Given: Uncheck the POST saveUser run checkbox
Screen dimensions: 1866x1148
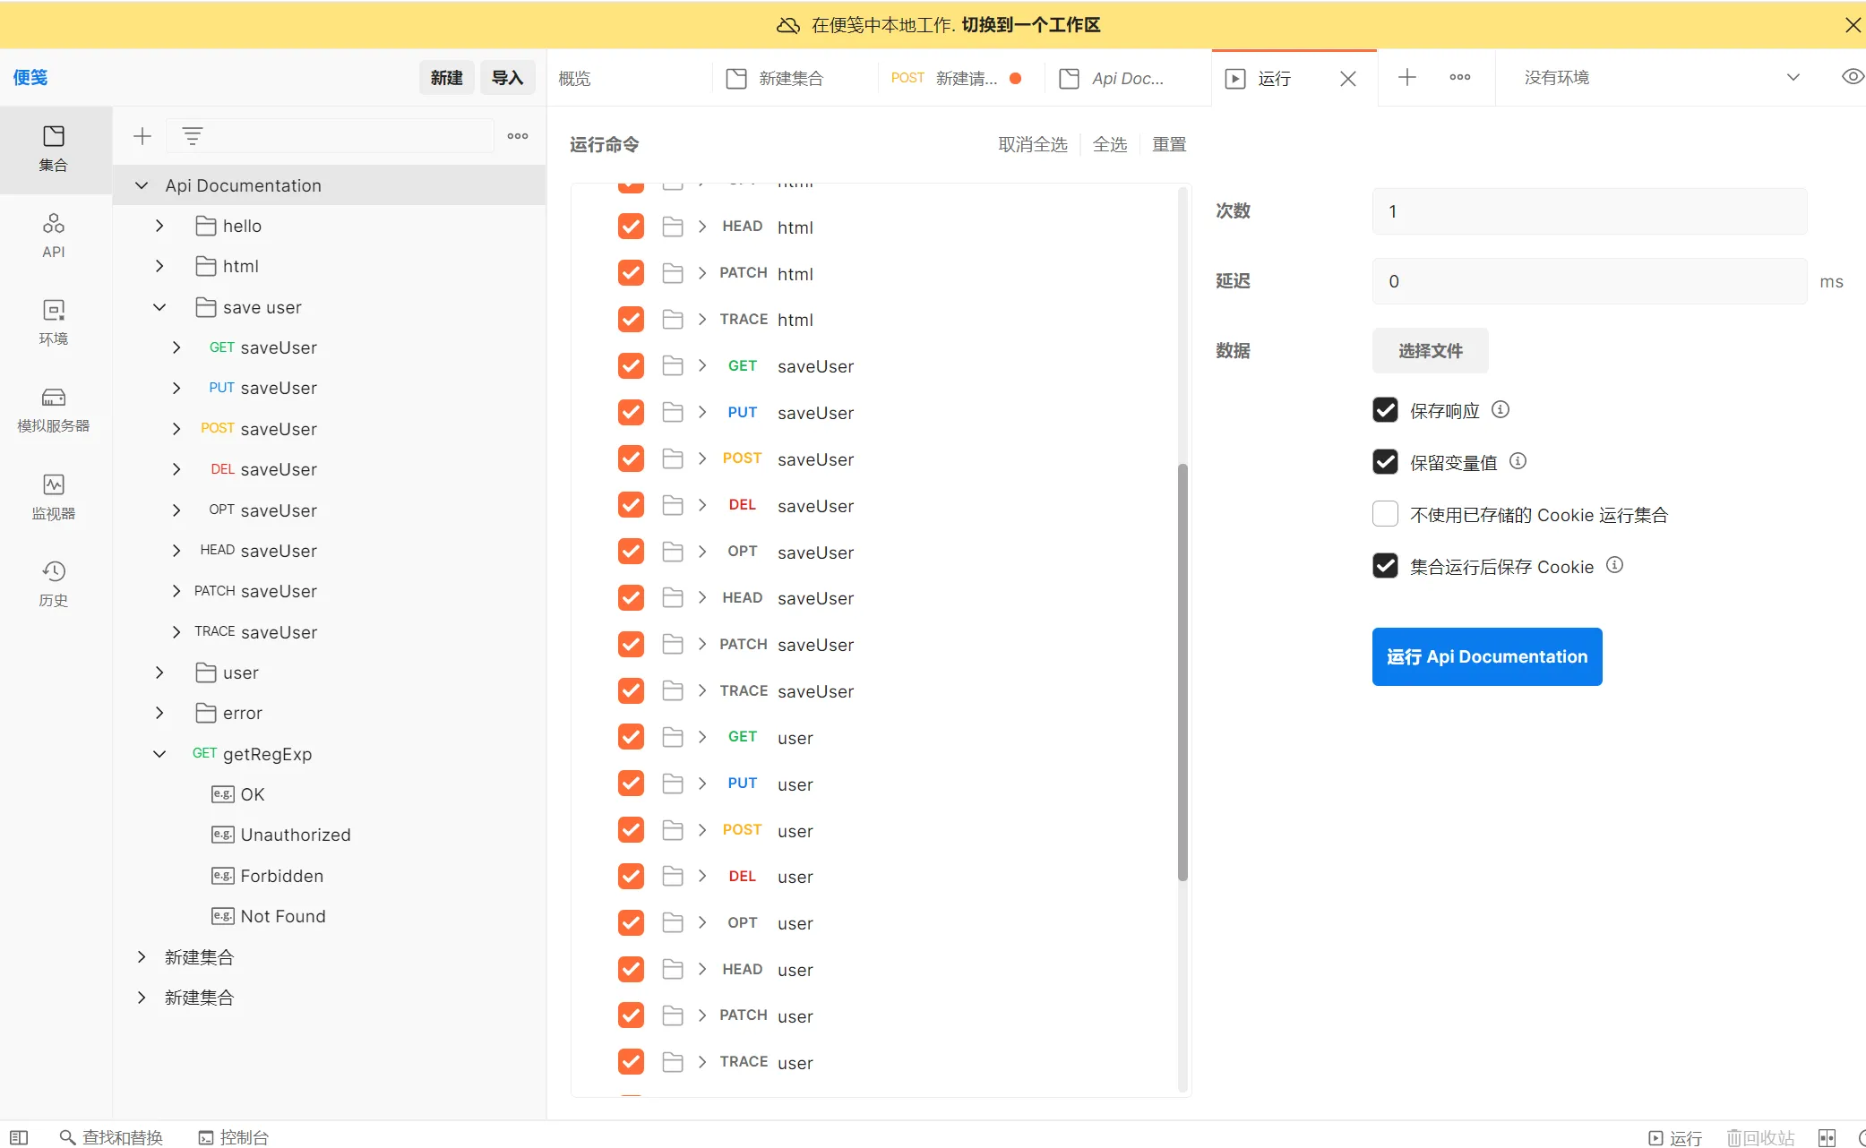Looking at the screenshot, I should [631, 458].
